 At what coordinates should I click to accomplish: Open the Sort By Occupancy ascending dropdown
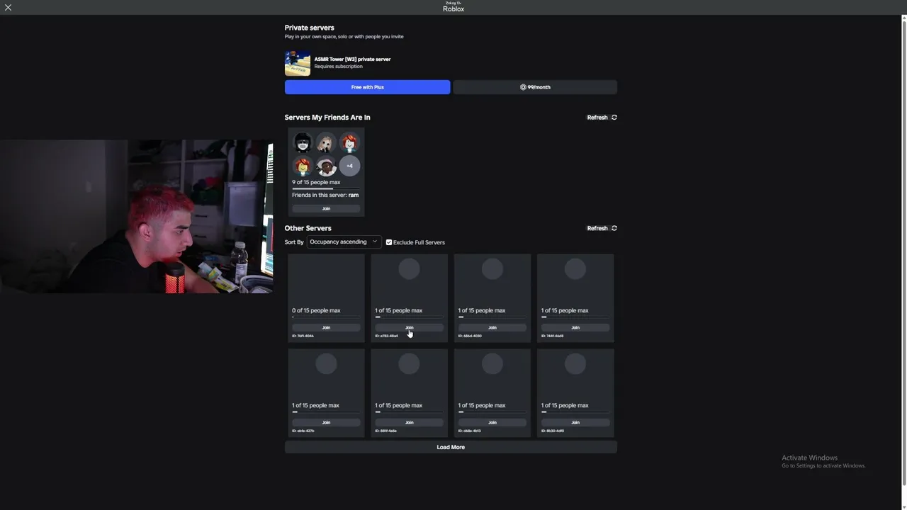[344, 242]
